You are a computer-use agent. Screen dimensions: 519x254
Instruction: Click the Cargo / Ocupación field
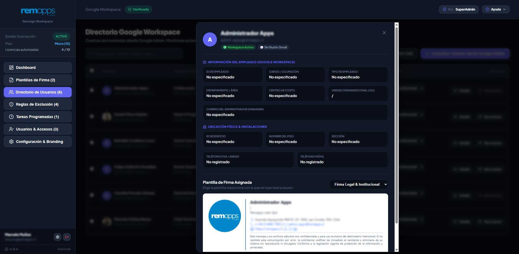295,75
